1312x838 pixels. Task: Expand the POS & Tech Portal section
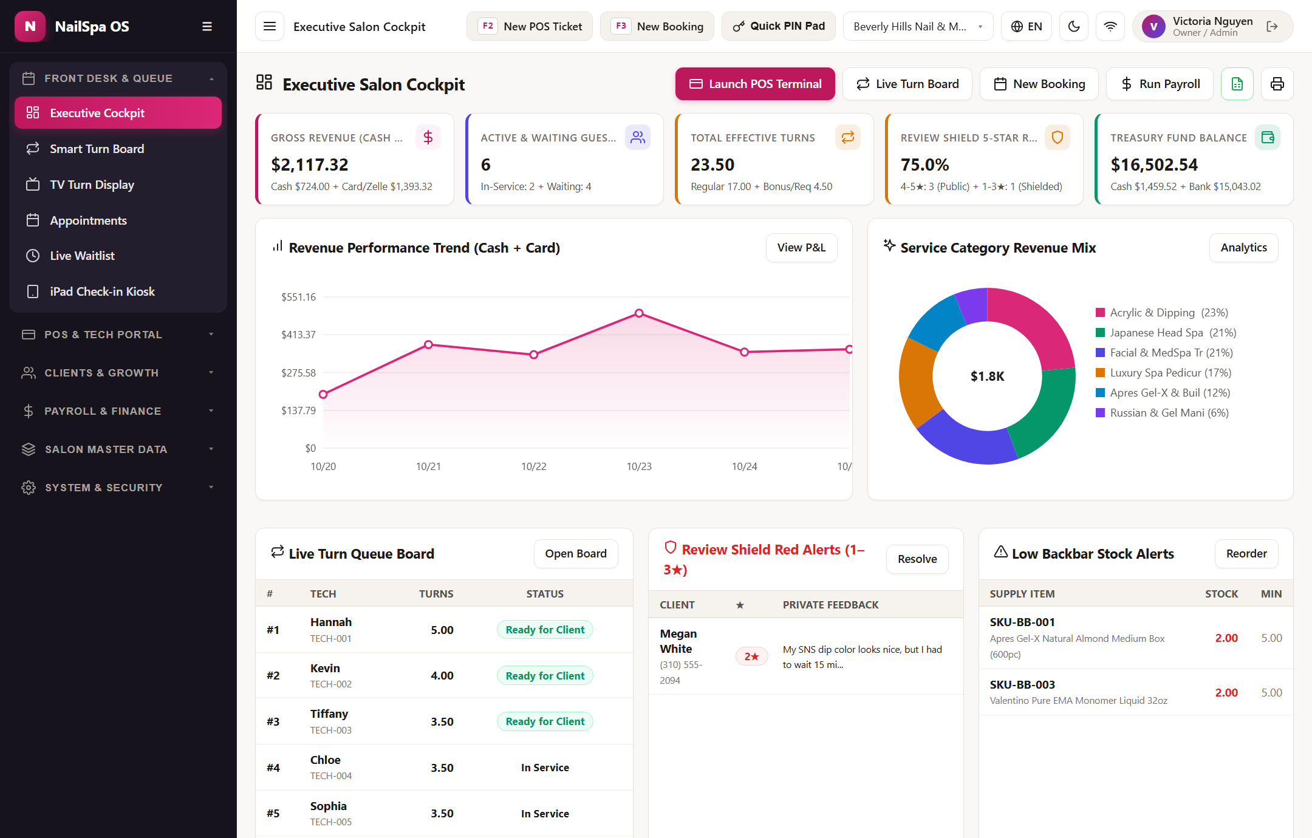(x=118, y=335)
